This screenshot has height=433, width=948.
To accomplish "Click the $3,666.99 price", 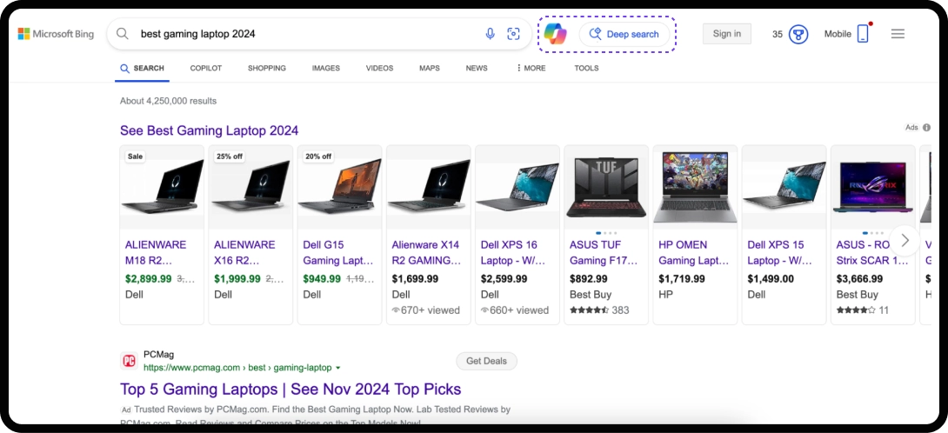I will 859,279.
